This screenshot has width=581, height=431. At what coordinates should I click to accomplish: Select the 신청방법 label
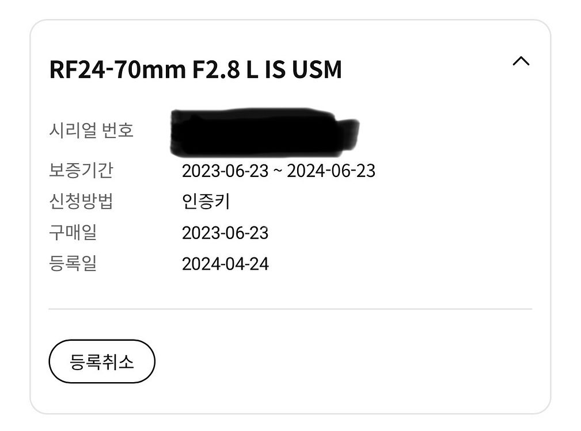(81, 202)
